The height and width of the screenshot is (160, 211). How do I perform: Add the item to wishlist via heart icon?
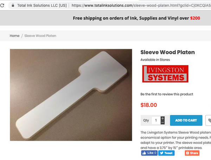pyautogui.click(x=209, y=120)
